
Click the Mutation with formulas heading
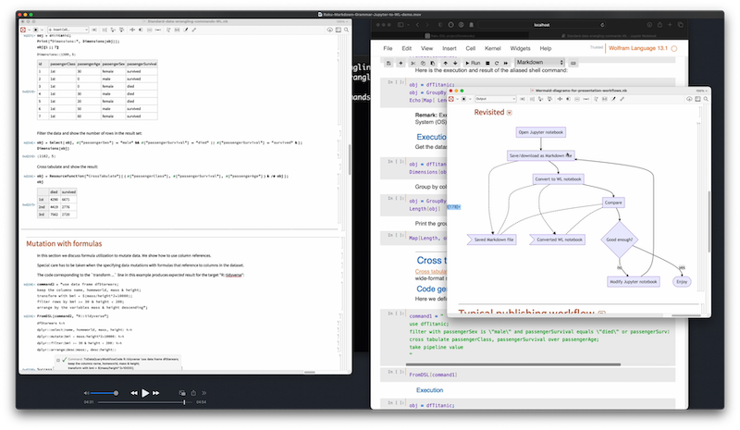[x=64, y=243]
